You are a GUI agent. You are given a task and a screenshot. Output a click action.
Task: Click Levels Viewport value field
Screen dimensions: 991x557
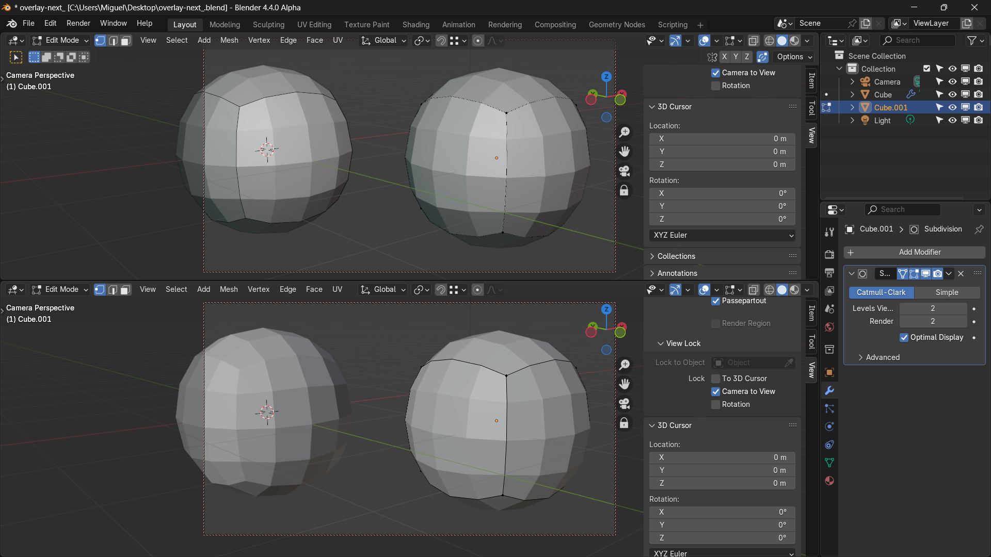click(x=933, y=308)
